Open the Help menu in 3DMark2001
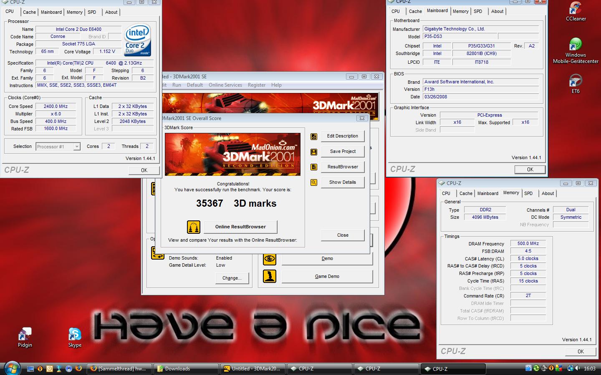 (276, 85)
